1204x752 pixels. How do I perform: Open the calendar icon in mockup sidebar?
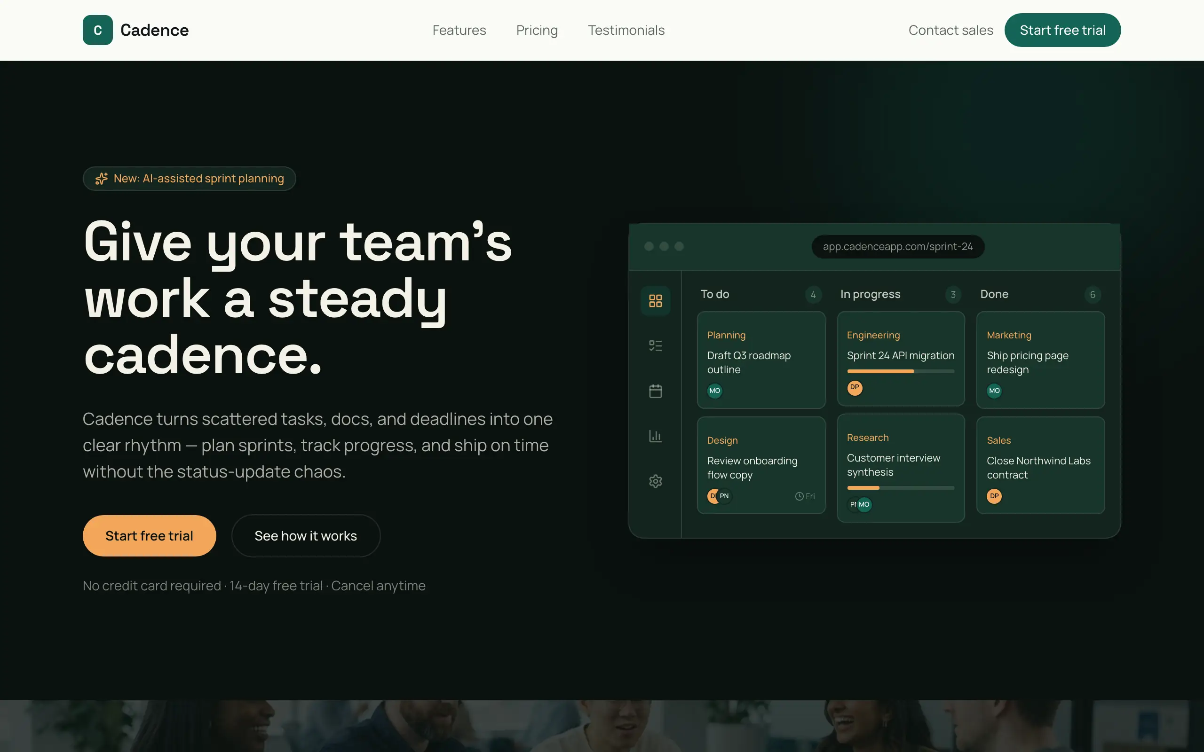tap(655, 391)
